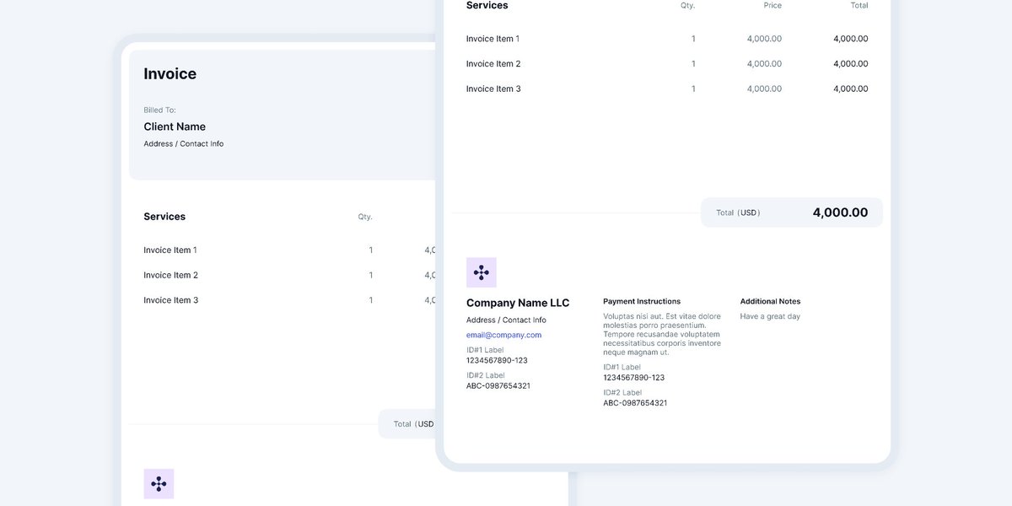Screen dimensions: 1012x506
Task: Click the "Total (USD)" label on front invoice
Action: point(738,213)
